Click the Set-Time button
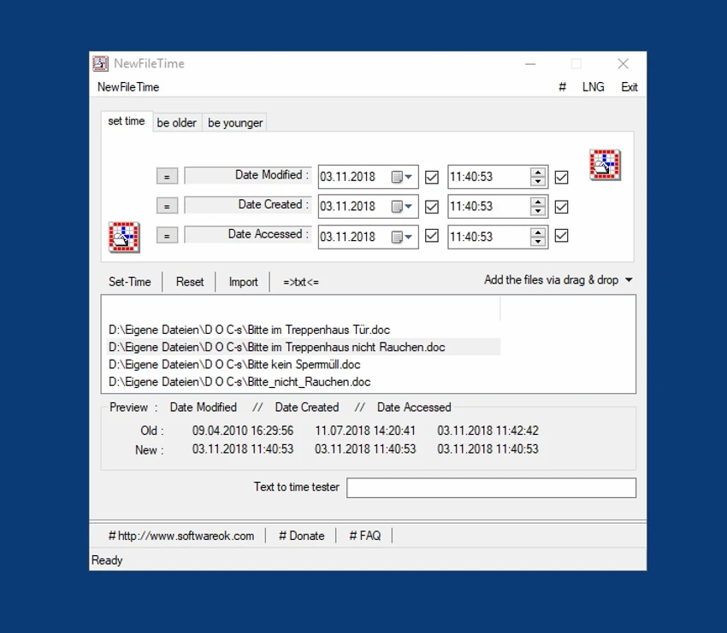The image size is (727, 633). point(130,282)
